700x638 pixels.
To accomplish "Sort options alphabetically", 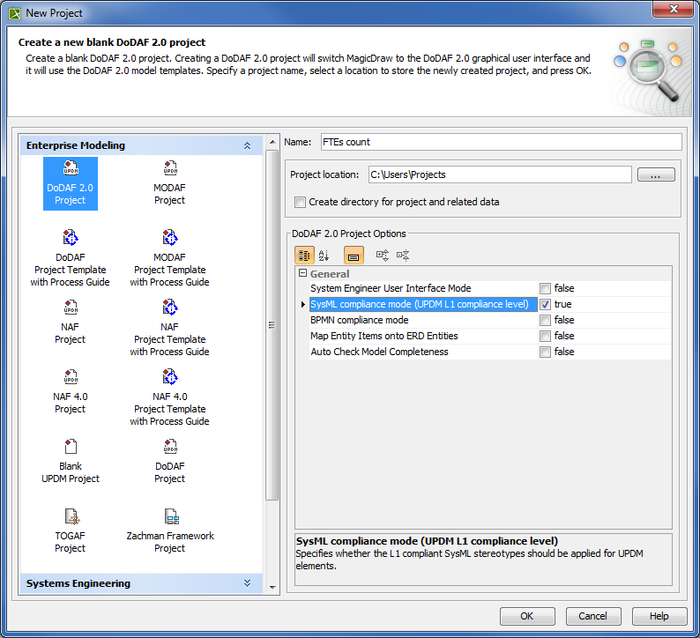I will tap(324, 256).
